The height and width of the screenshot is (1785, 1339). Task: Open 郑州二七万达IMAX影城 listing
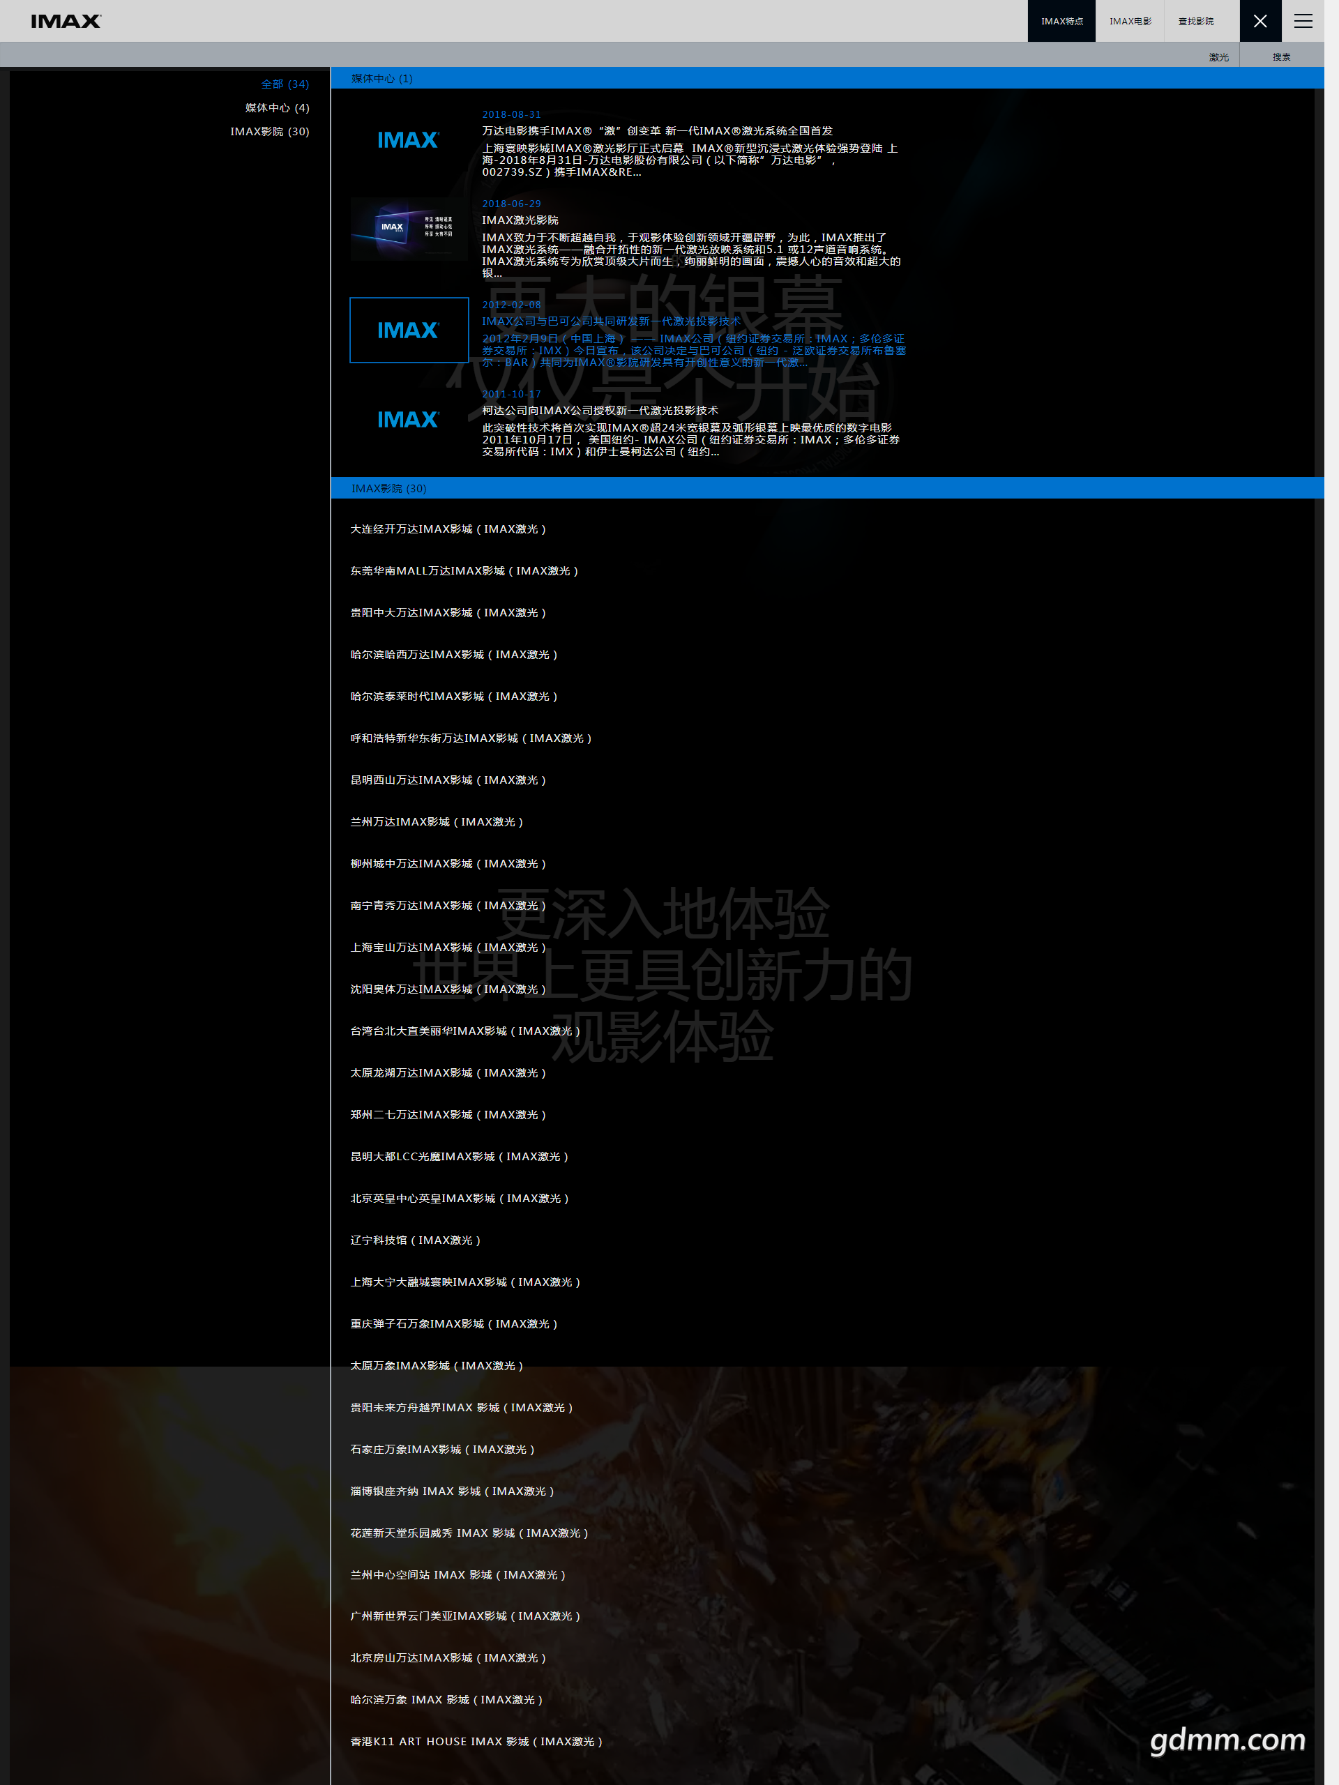[448, 1114]
